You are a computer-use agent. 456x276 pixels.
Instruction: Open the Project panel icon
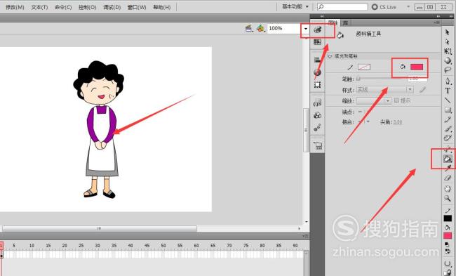coord(317,145)
